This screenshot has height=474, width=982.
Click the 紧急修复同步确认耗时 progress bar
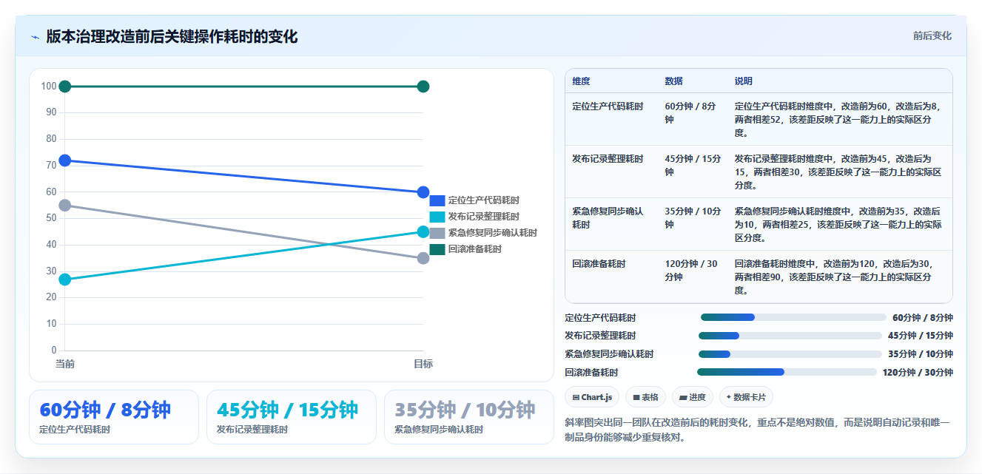pos(790,354)
